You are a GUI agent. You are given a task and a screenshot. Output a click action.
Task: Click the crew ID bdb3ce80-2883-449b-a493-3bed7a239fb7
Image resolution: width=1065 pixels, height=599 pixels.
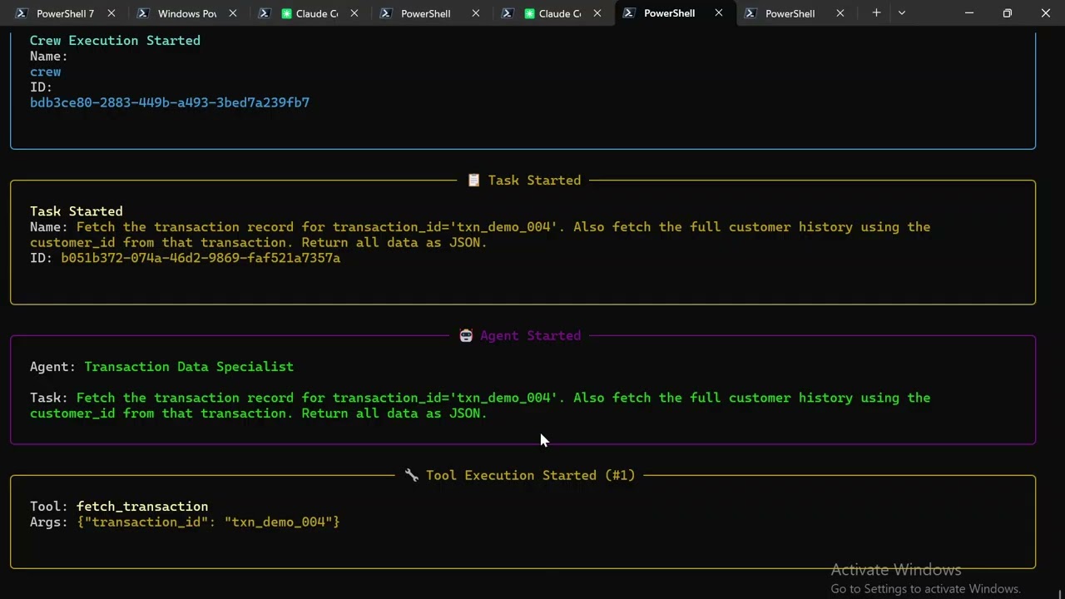click(170, 102)
